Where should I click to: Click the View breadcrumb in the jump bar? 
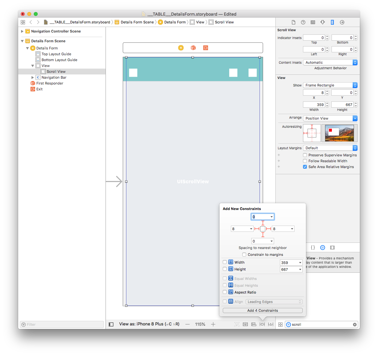[x=197, y=22]
